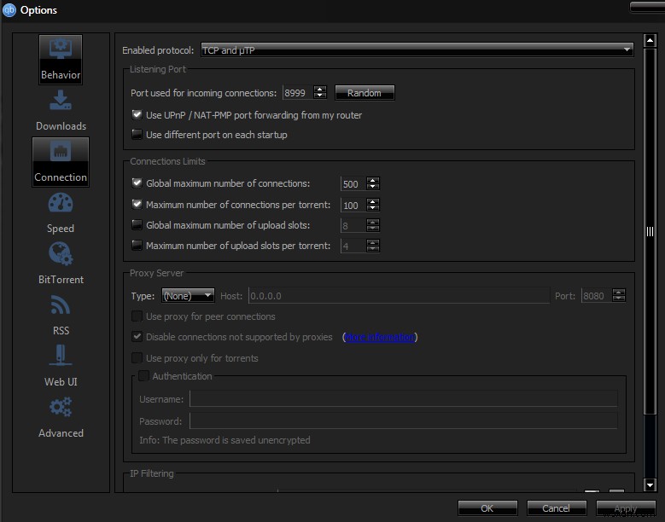The image size is (665, 522).
Task: Open the RSS feed icon
Action: pos(61,304)
